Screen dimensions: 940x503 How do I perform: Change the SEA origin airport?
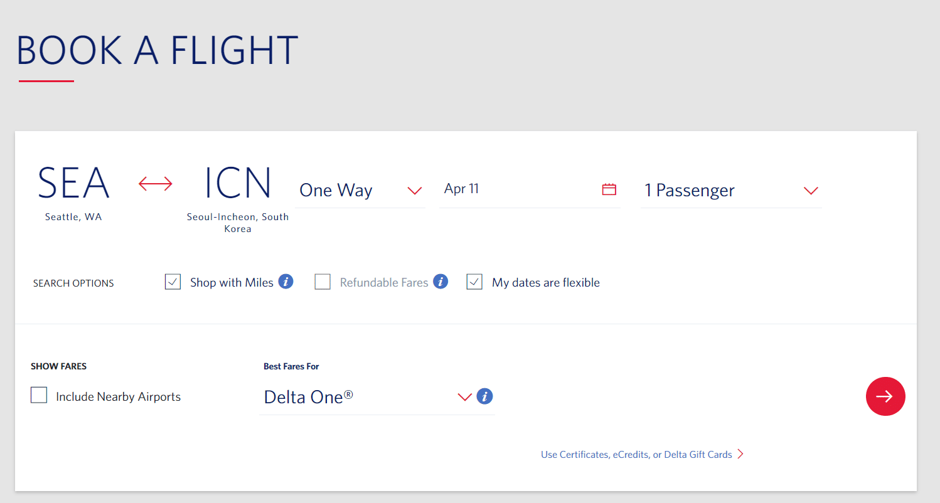coord(73,183)
